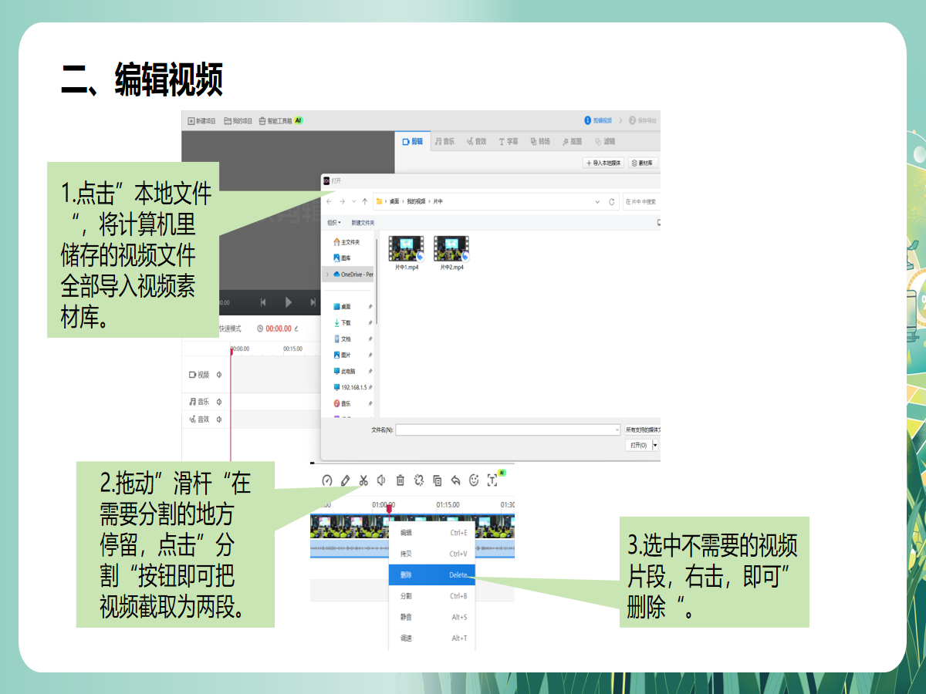The width and height of the screenshot is (926, 694).
Task: Choose 删除 from the context menu
Action: click(x=431, y=575)
